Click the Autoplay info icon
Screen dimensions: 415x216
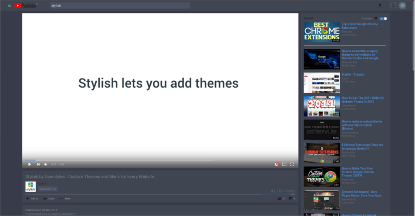376,18
